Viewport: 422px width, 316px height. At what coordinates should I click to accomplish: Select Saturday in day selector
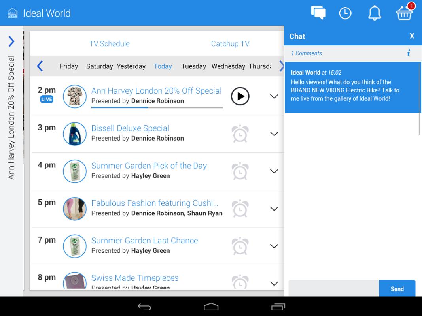pos(99,66)
